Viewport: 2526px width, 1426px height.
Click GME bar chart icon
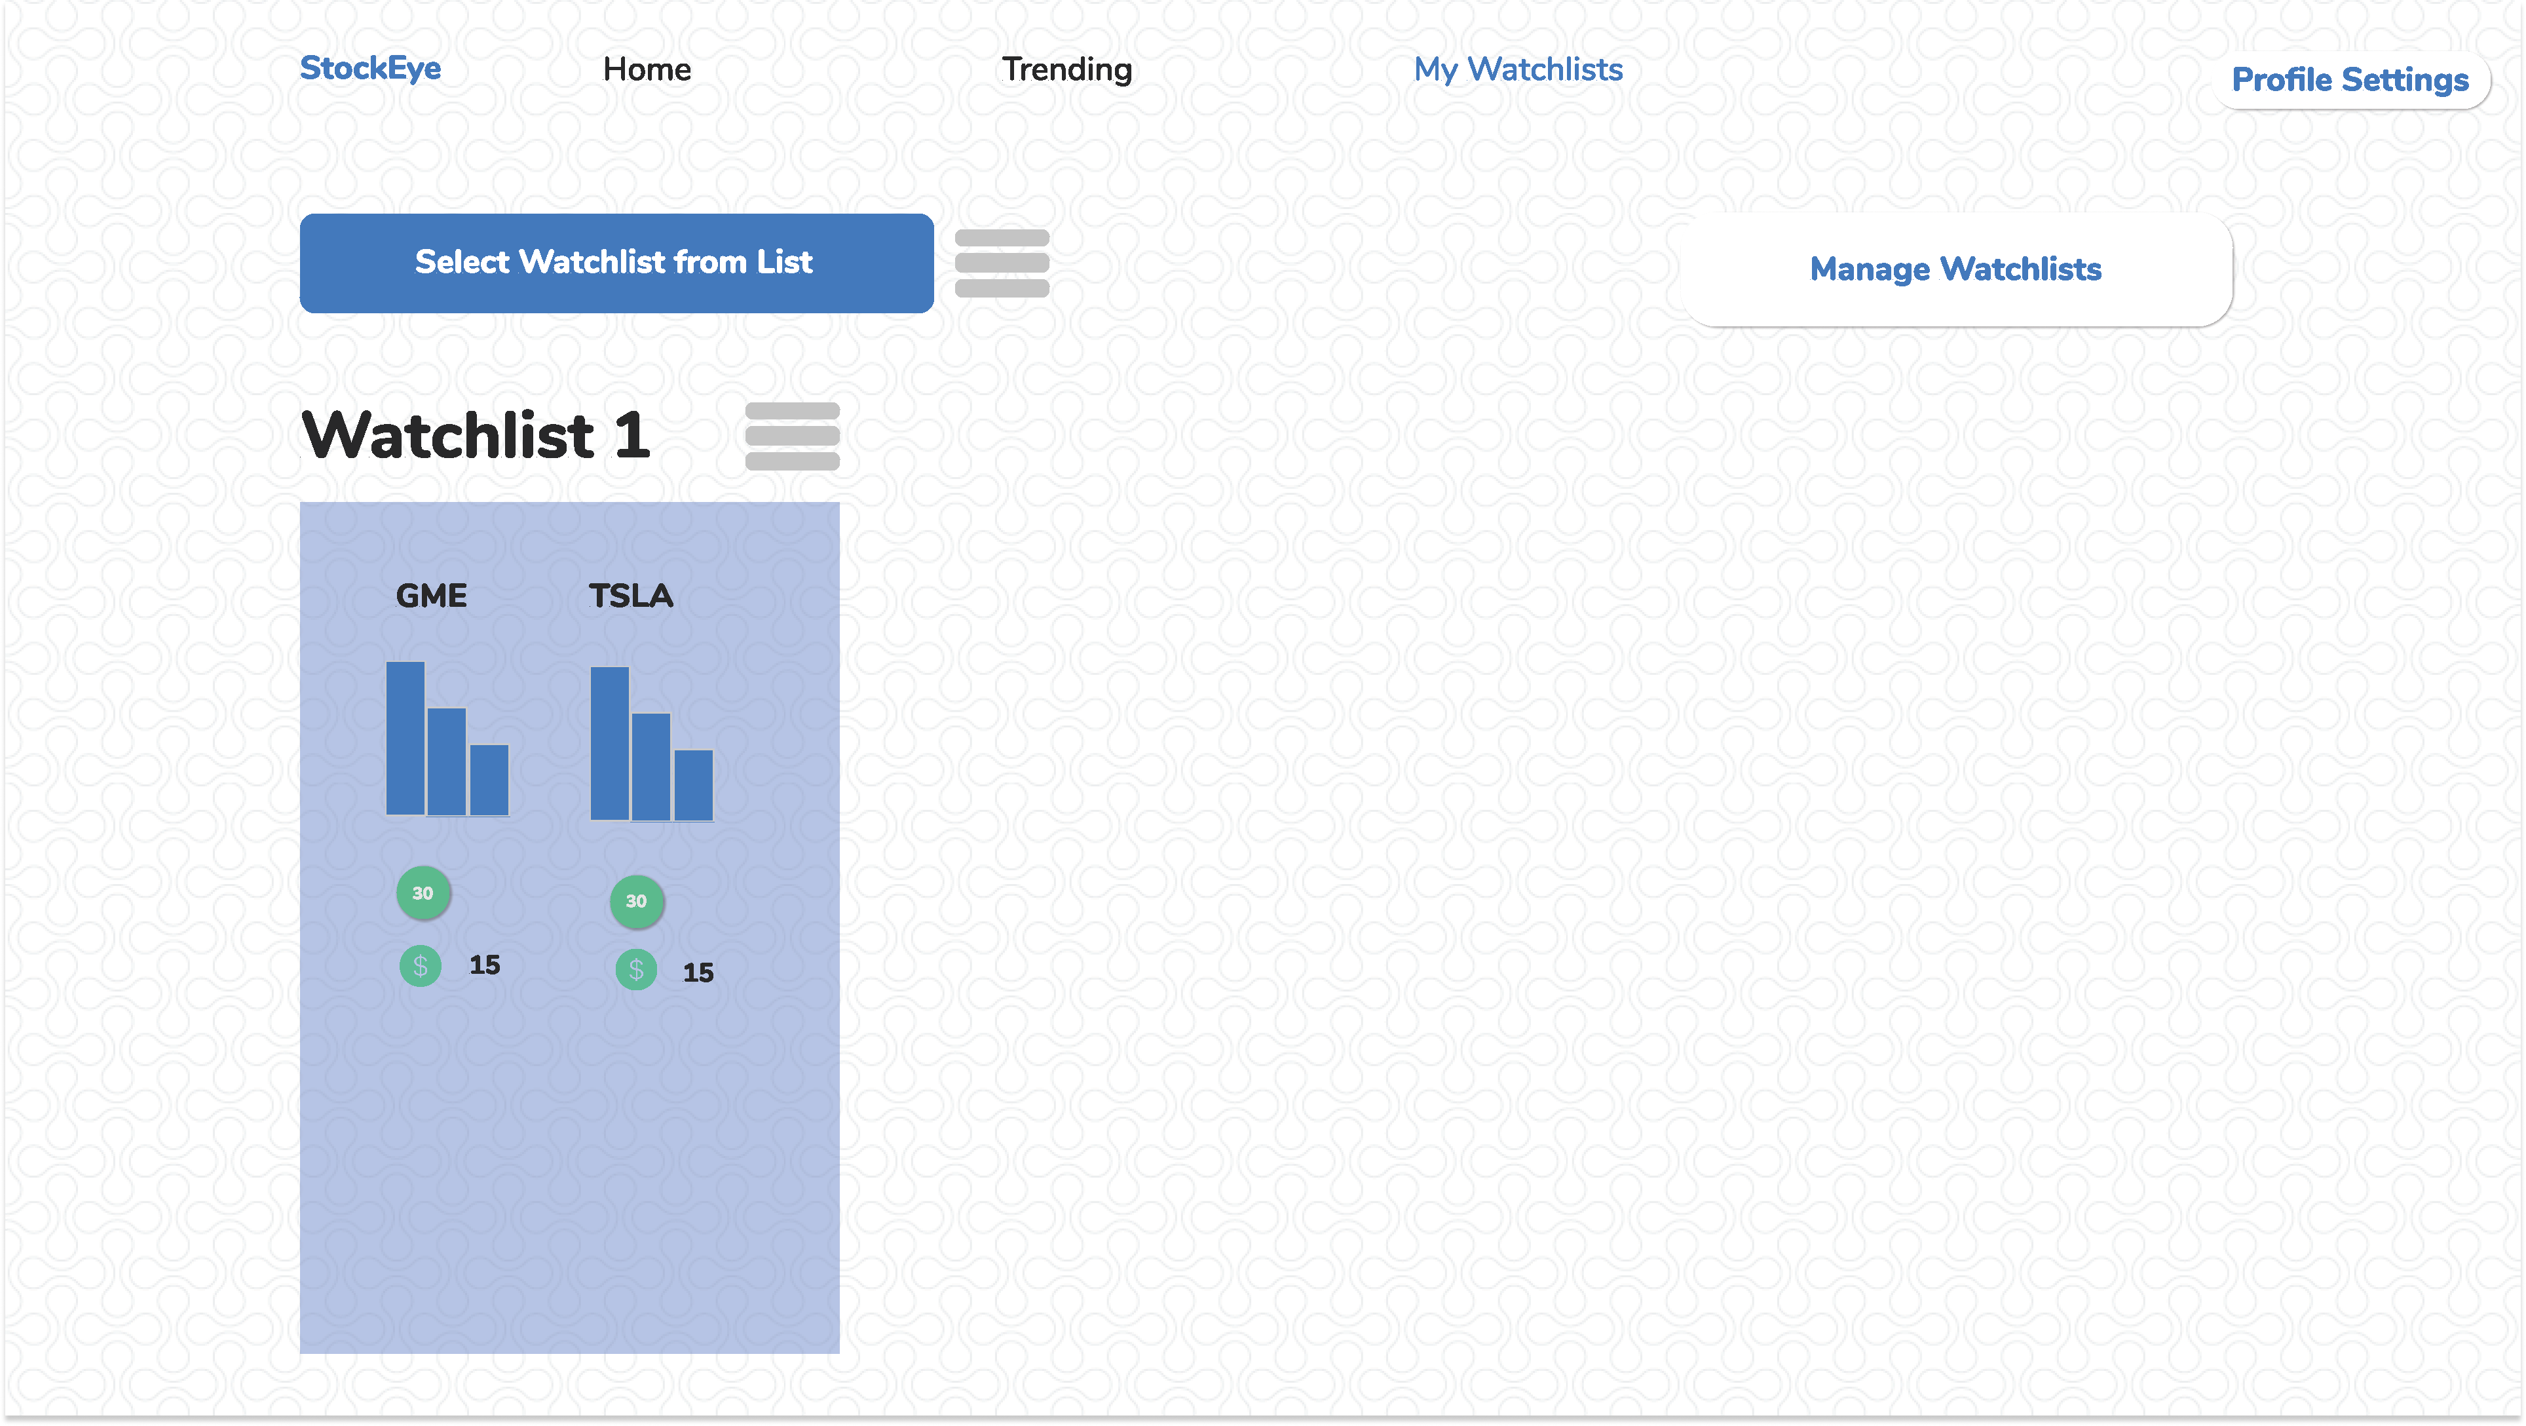tap(447, 739)
